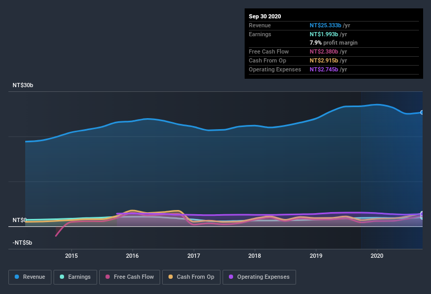
Task: Select the 2017 x-axis label
Action: pos(194,256)
